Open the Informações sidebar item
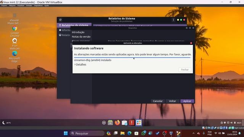The height and width of the screenshot is (137, 244). [x=65, y=30]
